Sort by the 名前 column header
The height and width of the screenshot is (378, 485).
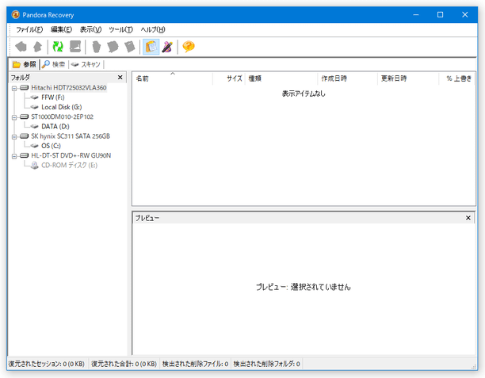tap(173, 78)
